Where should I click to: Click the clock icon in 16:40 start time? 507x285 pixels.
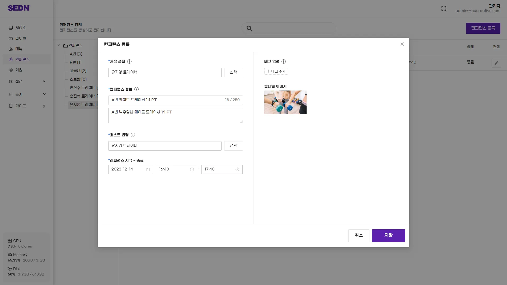point(192,169)
